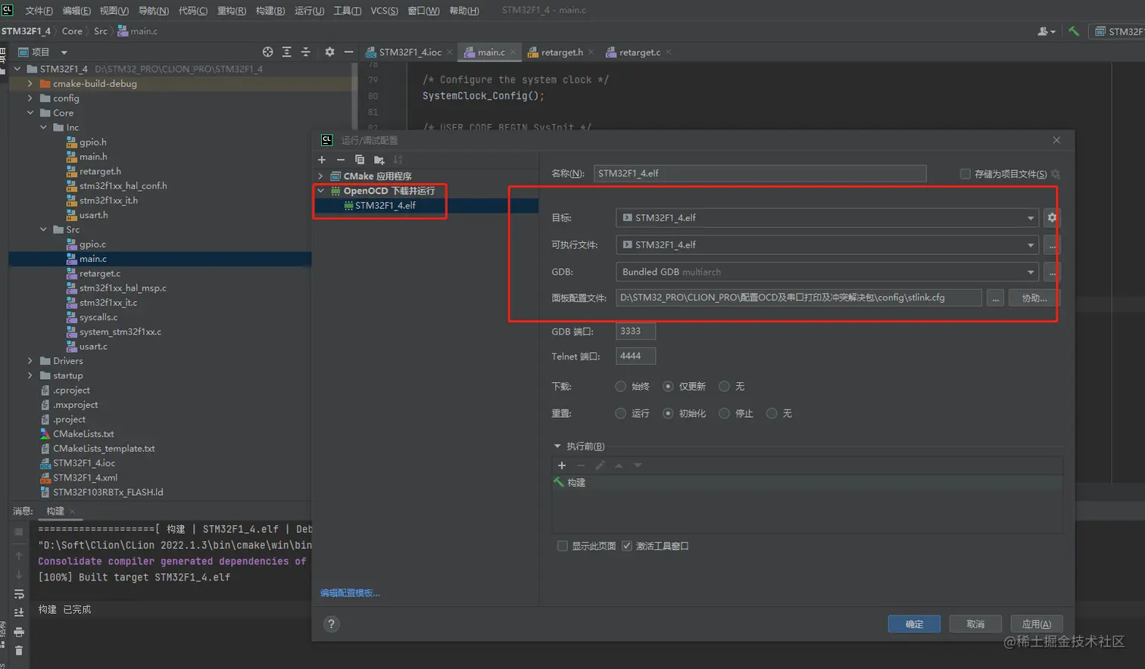
Task: Expand the startup folder
Action: click(x=30, y=375)
